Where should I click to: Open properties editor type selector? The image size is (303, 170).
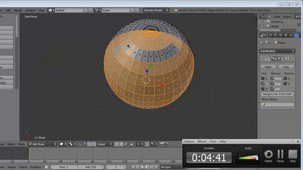[x=263, y=35]
